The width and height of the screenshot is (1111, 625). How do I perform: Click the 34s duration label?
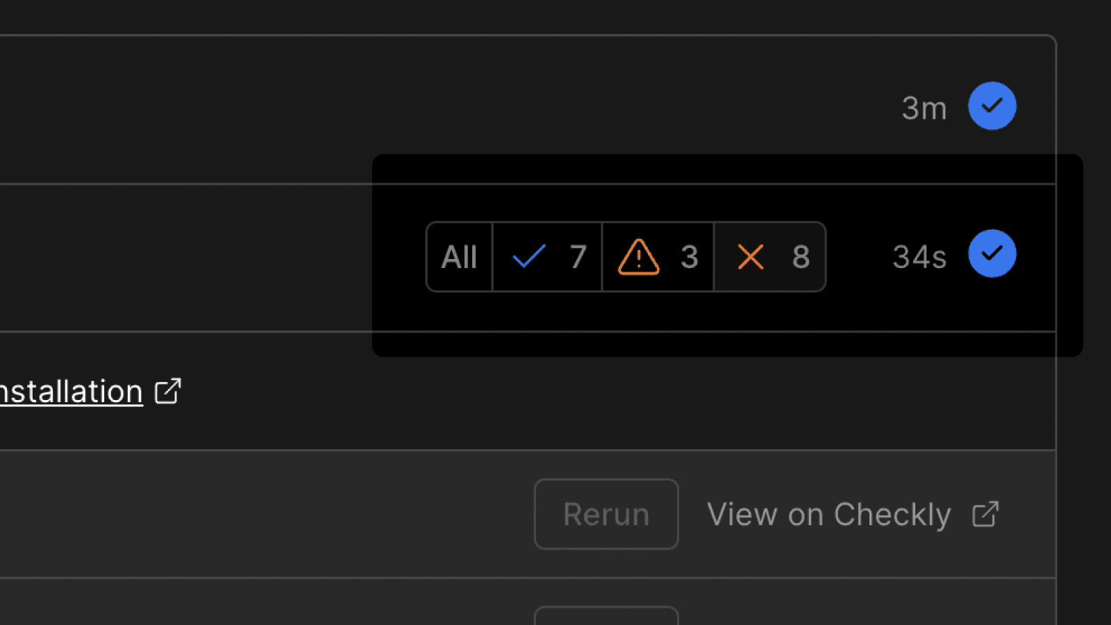[x=919, y=257]
